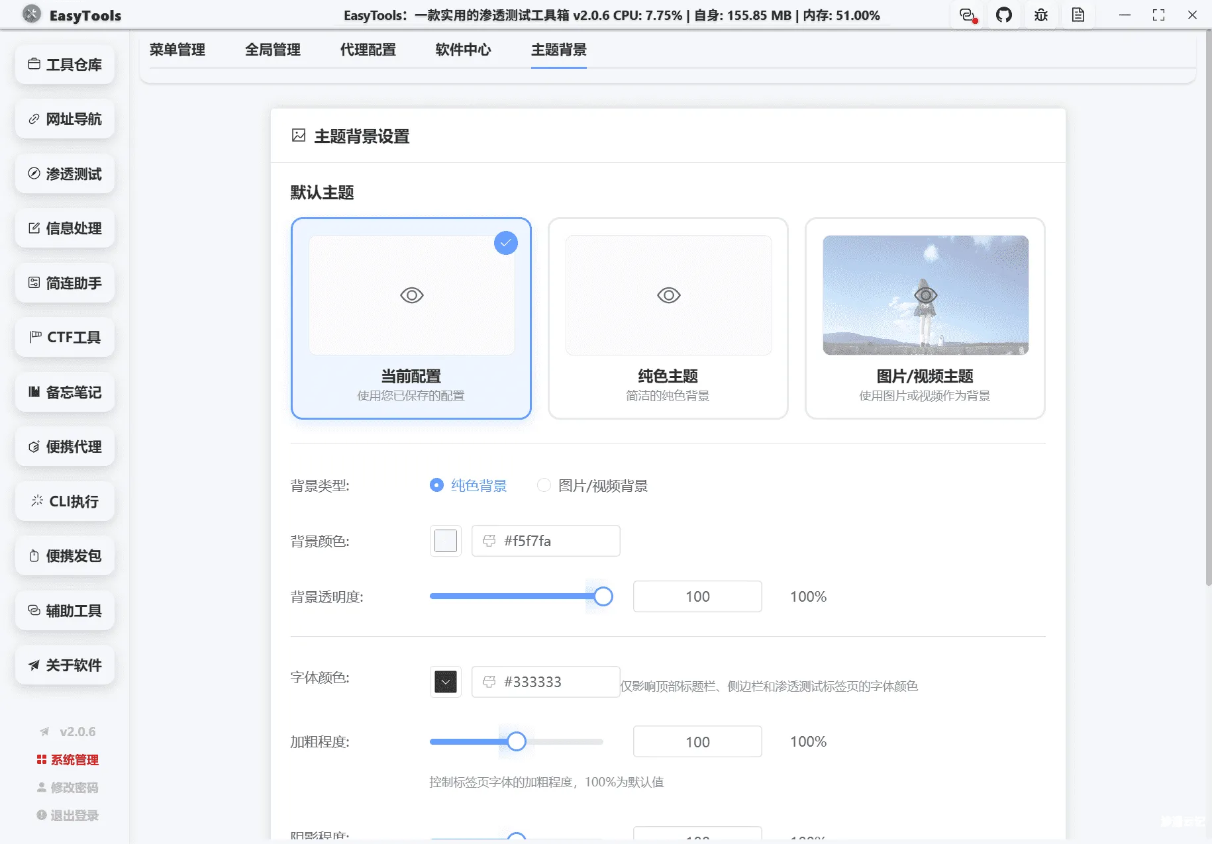
Task: Switch to the 代理配置 tab
Action: pyautogui.click(x=368, y=50)
